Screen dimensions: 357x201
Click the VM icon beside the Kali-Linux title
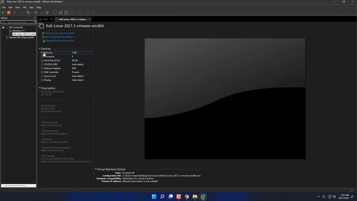[41, 26]
